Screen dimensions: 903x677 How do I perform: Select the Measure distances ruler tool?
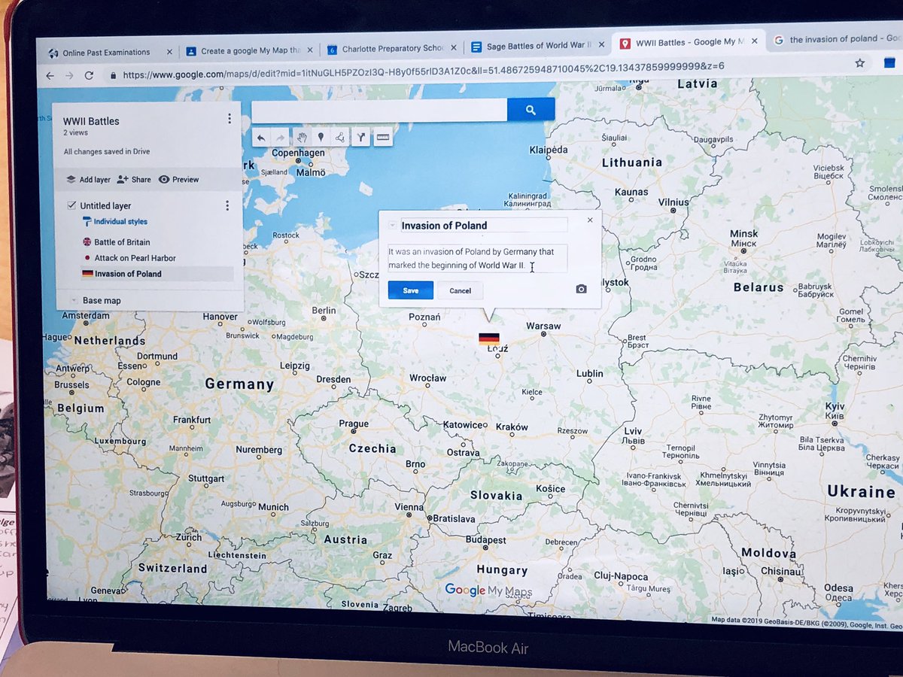pos(383,138)
